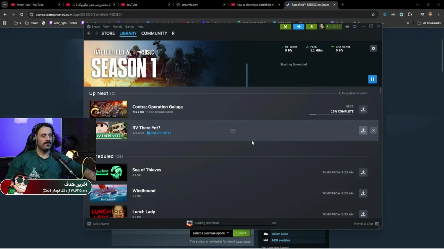
Task: Open PATCH NOTES for RV There Yet?
Action: coord(159,133)
